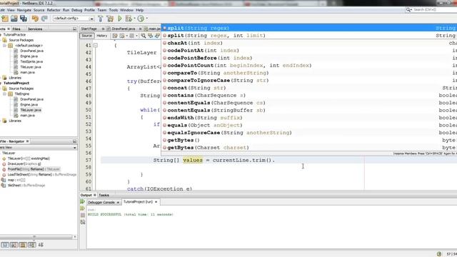The height and width of the screenshot is (257, 457).
Task: Click the New Project toolbar icon
Action: pos(5,19)
